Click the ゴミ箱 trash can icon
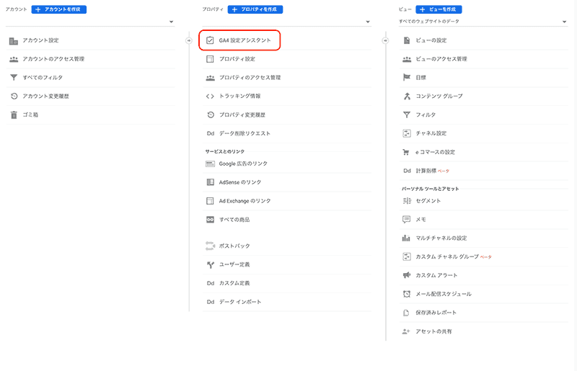This screenshot has width=577, height=371. coord(14,115)
